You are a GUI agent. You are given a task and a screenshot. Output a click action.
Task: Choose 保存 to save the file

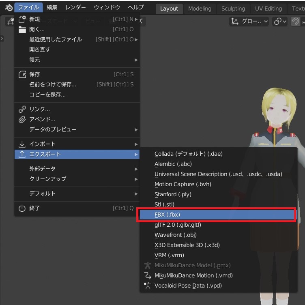click(x=77, y=74)
